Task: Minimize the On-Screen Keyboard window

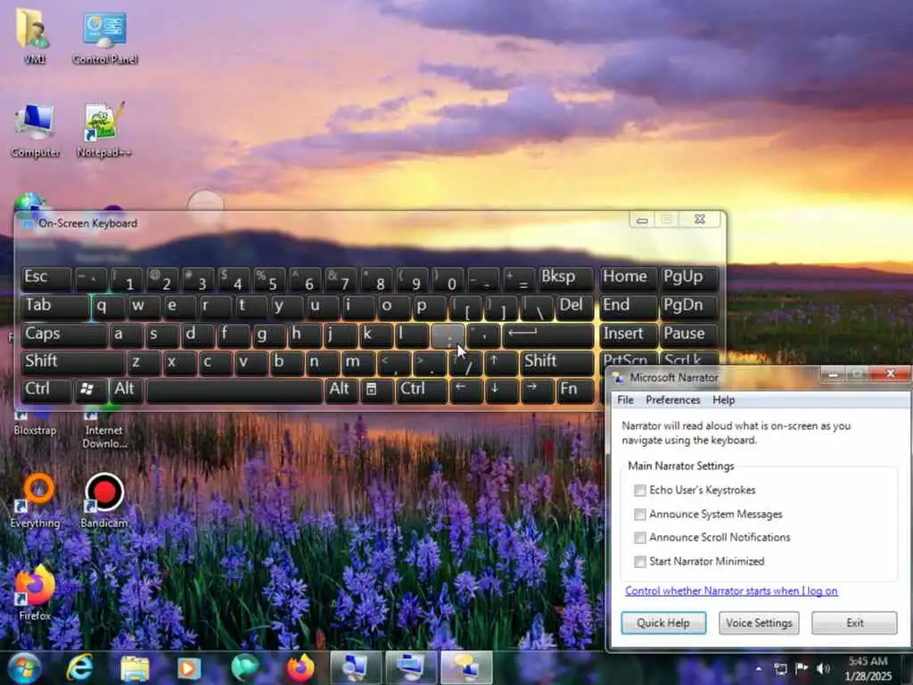Action: pos(642,219)
